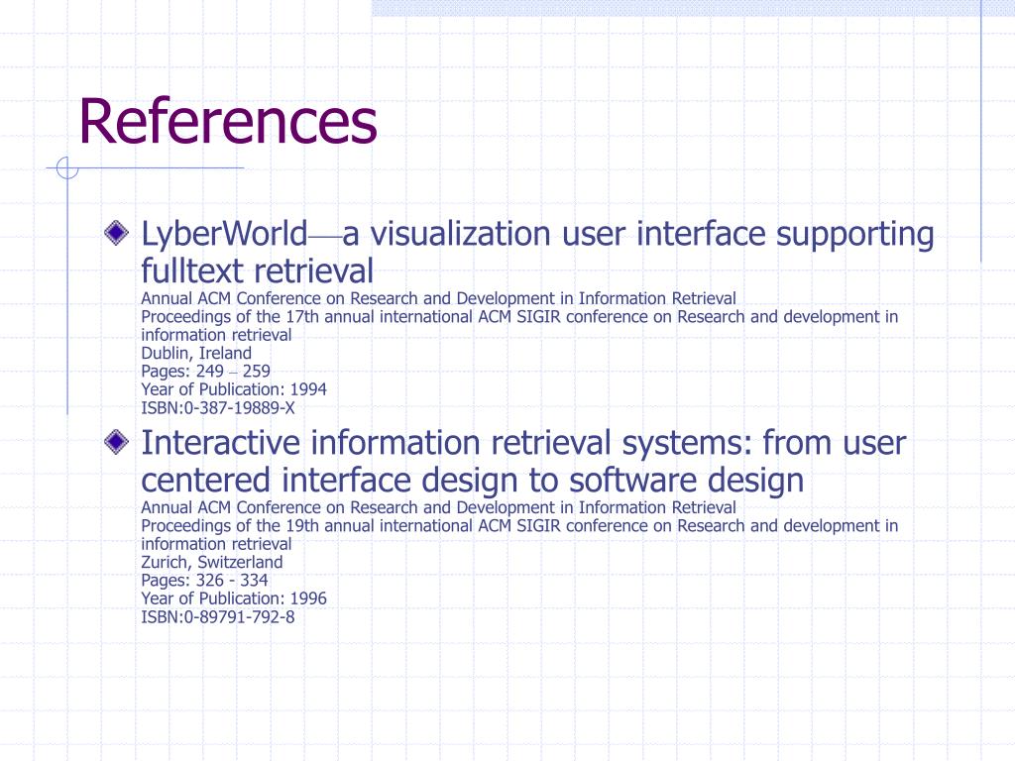Click the 19th annual SIGIR proceedings line

(519, 534)
